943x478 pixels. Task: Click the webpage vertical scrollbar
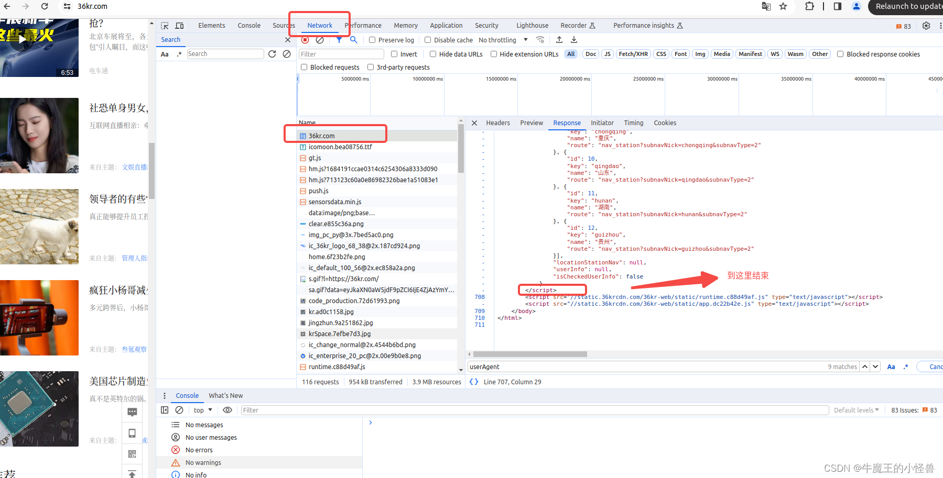[x=151, y=170]
